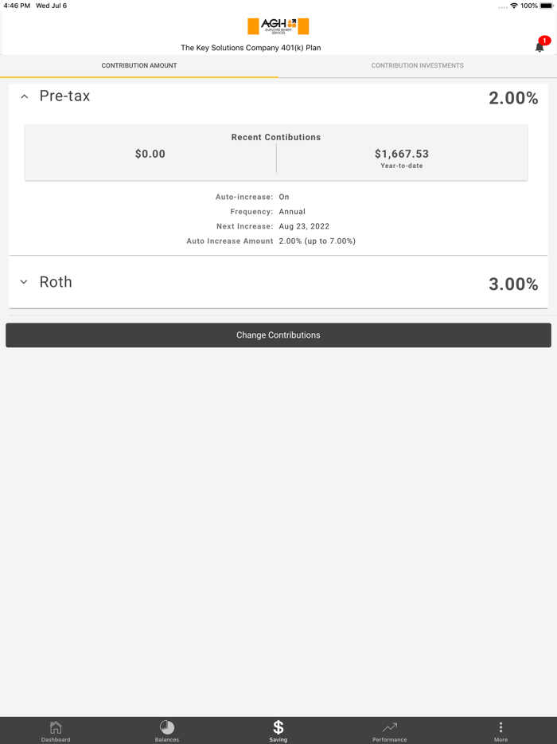Select the Auto-increase On value
Viewport: 557px width, 744px height.
coord(284,196)
